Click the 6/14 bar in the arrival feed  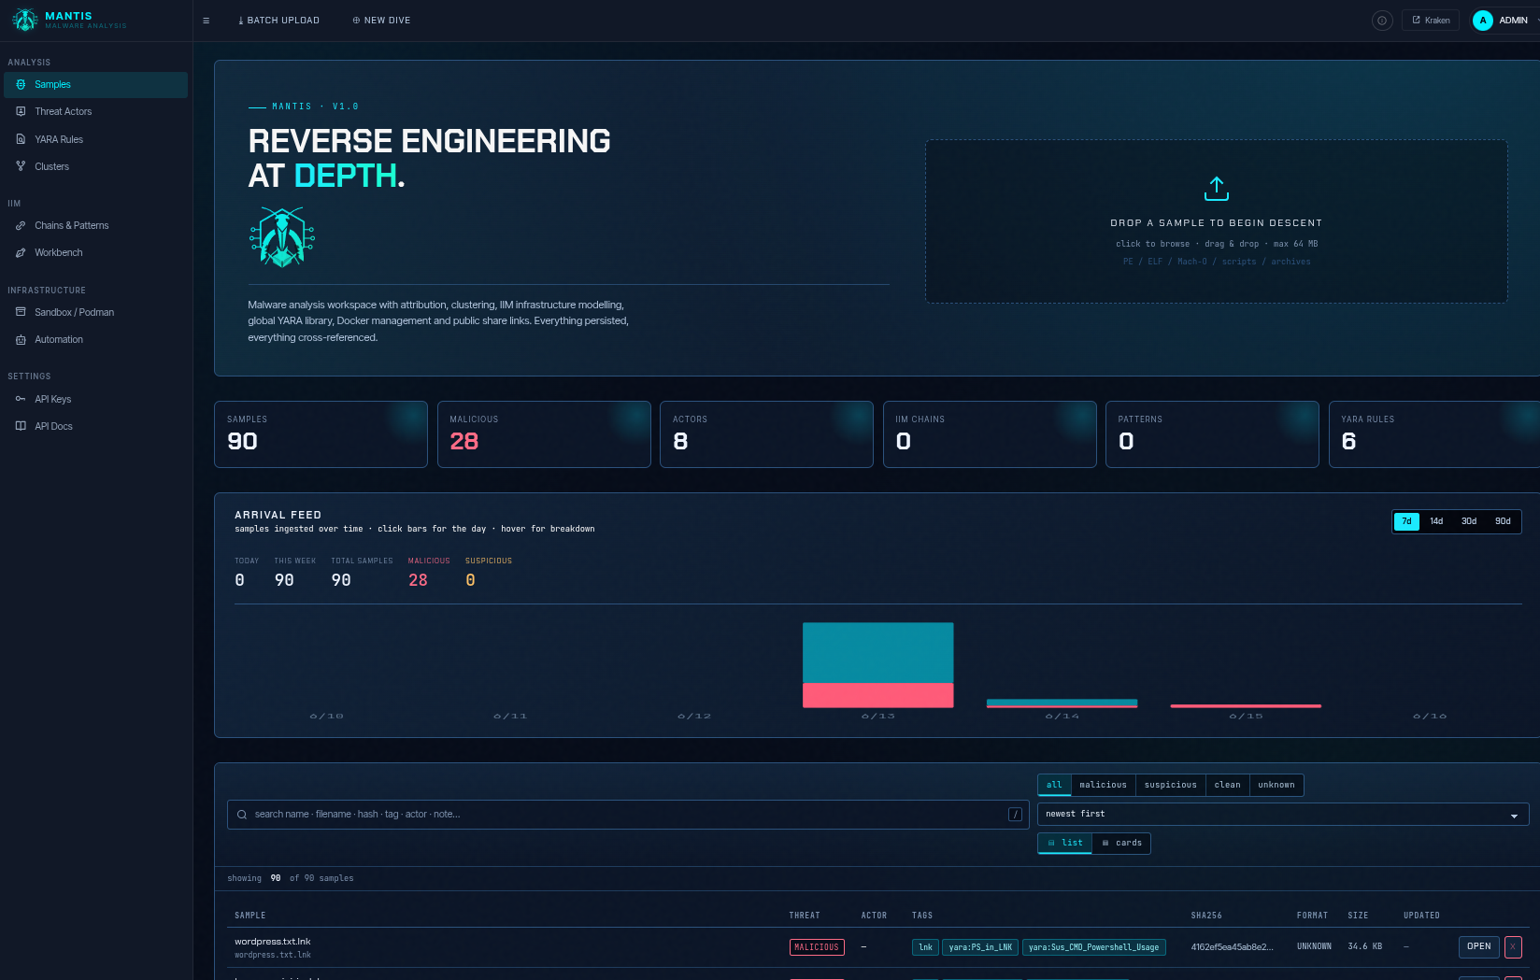[x=1062, y=703]
